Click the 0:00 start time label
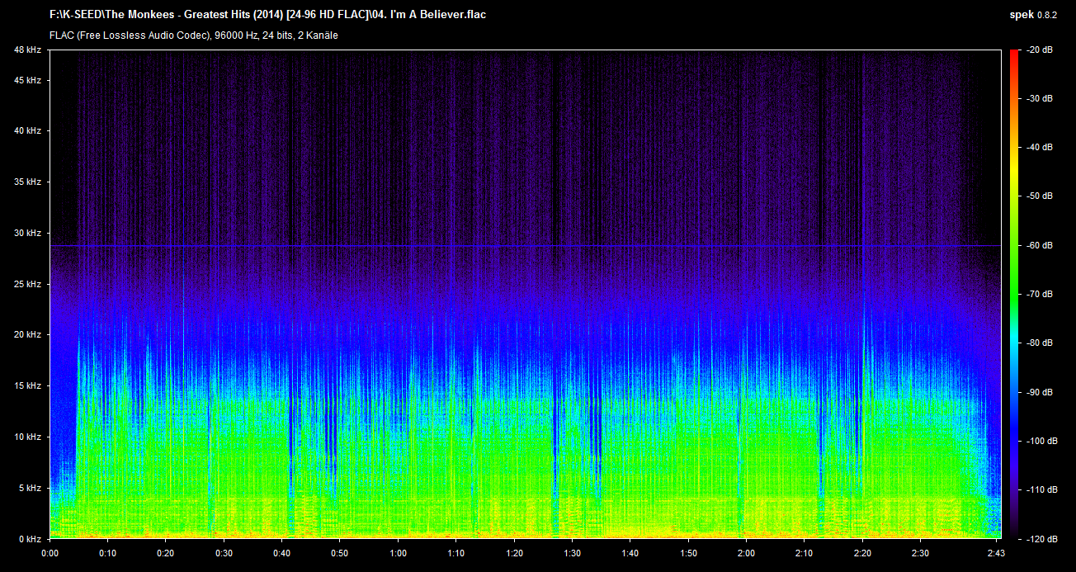 coord(50,553)
